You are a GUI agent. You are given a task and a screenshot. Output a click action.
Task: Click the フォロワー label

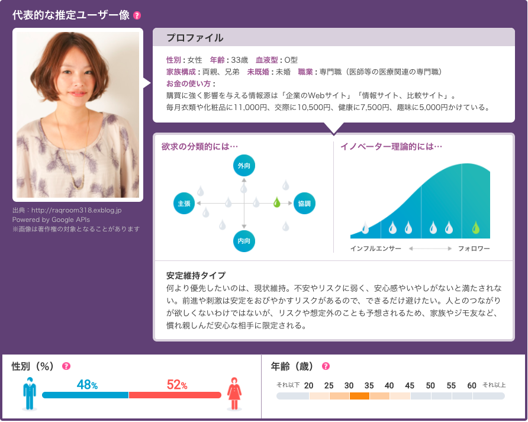[x=474, y=249]
